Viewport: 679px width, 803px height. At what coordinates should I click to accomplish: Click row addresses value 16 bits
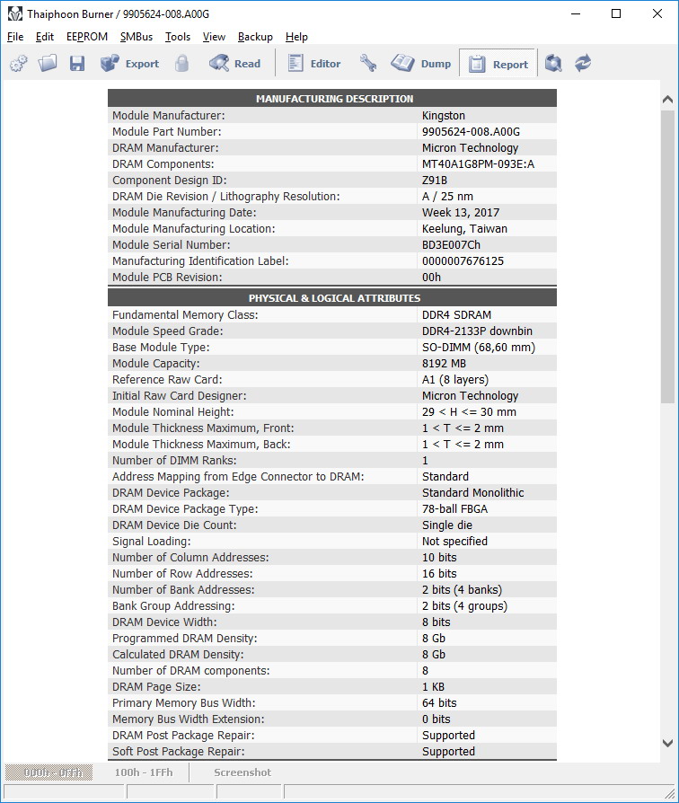tap(439, 574)
